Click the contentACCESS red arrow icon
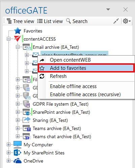This screenshot has height=168, width=135. pyautogui.click(x=18, y=39)
